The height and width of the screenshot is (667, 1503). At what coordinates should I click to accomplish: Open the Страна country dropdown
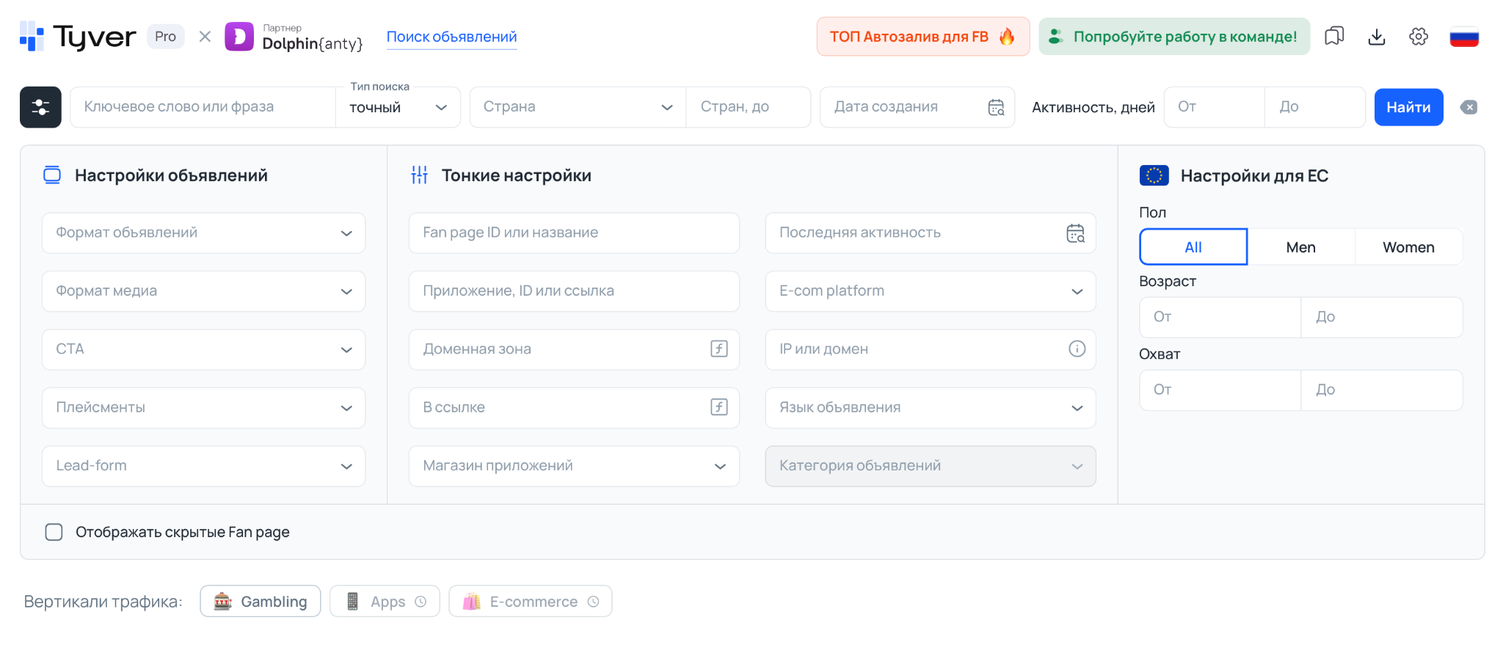(578, 107)
